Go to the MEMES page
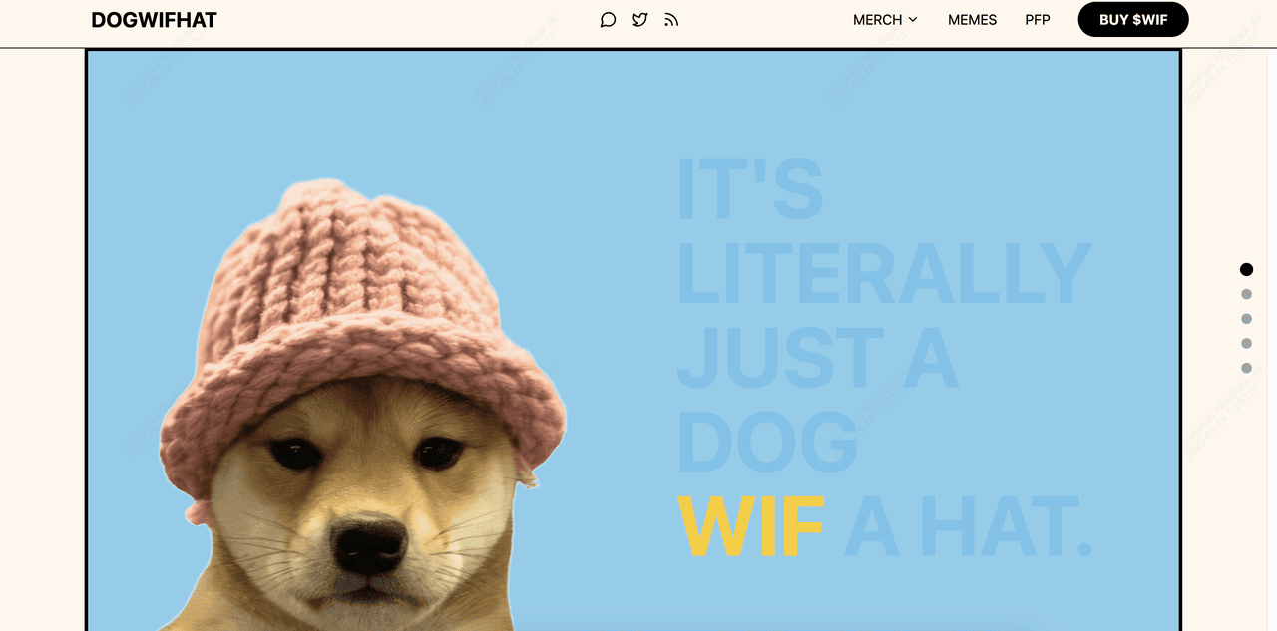The image size is (1277, 631). 972,20
